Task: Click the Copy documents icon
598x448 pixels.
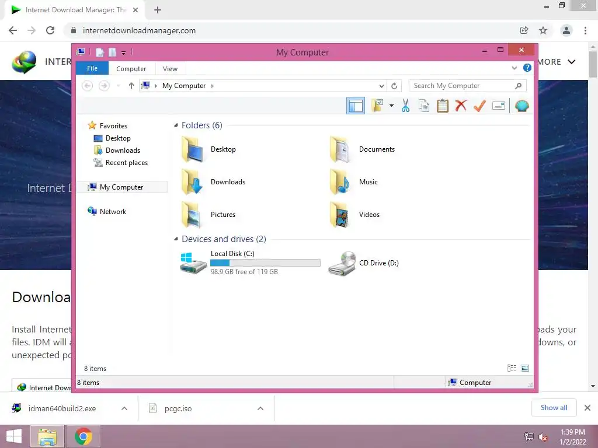Action: [x=424, y=106]
